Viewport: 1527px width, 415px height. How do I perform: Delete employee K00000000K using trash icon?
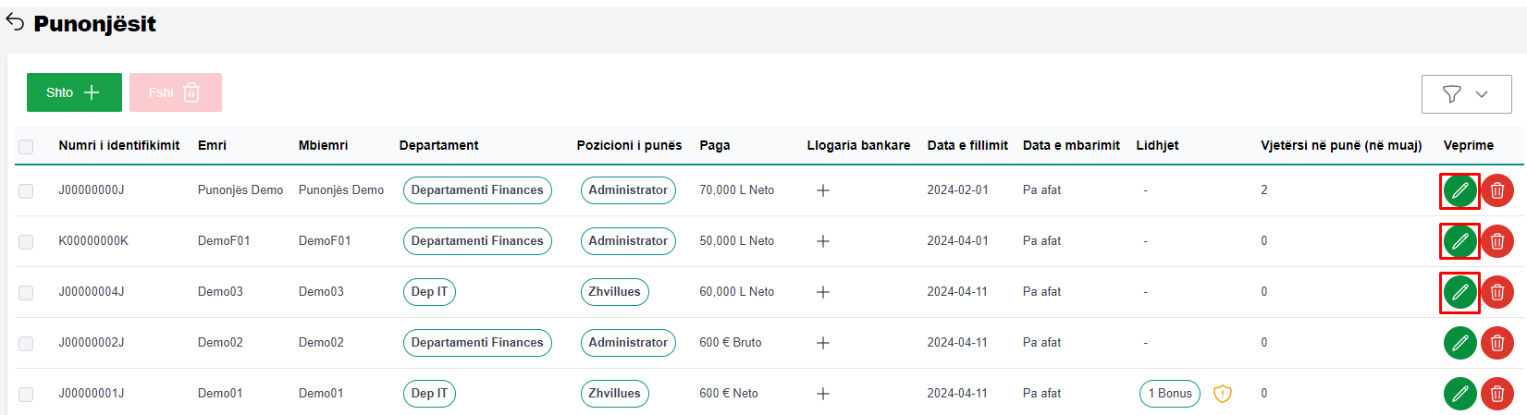(x=1496, y=241)
